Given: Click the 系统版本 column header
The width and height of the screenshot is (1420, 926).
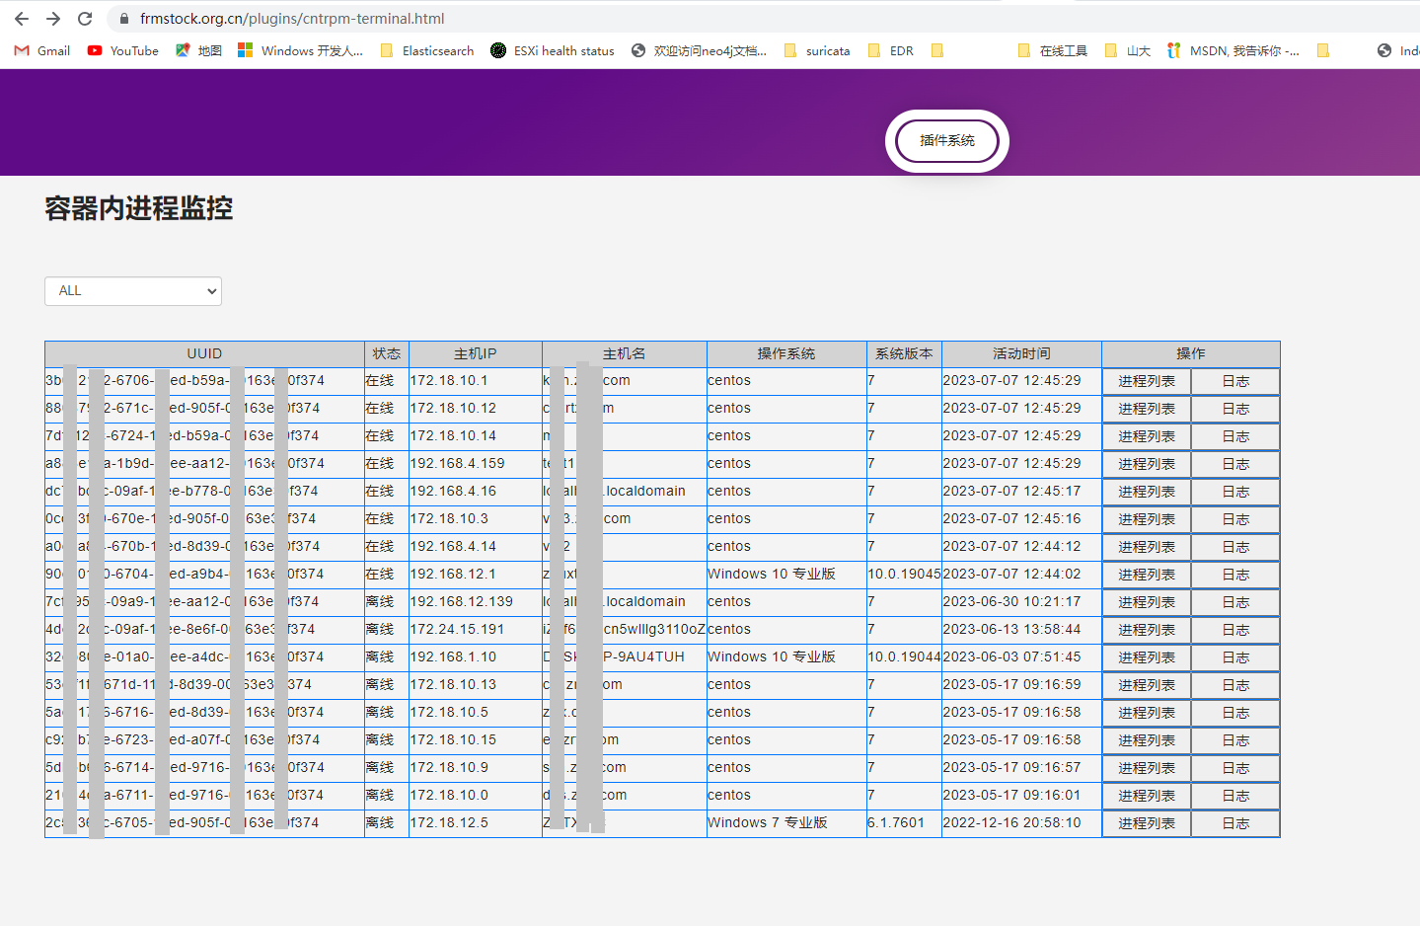Looking at the screenshot, I should [x=904, y=353].
